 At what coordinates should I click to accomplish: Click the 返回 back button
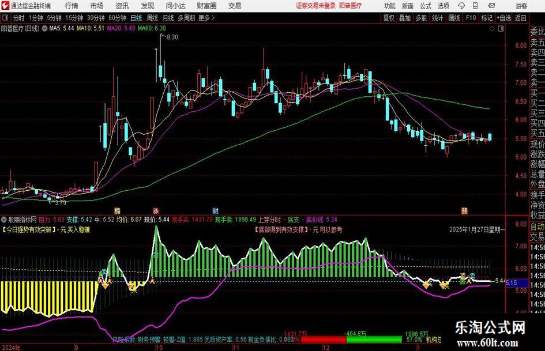[x=520, y=18]
